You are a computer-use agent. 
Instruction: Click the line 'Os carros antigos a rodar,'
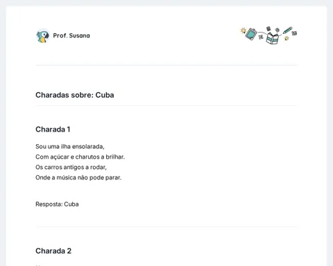pyautogui.click(x=71, y=167)
